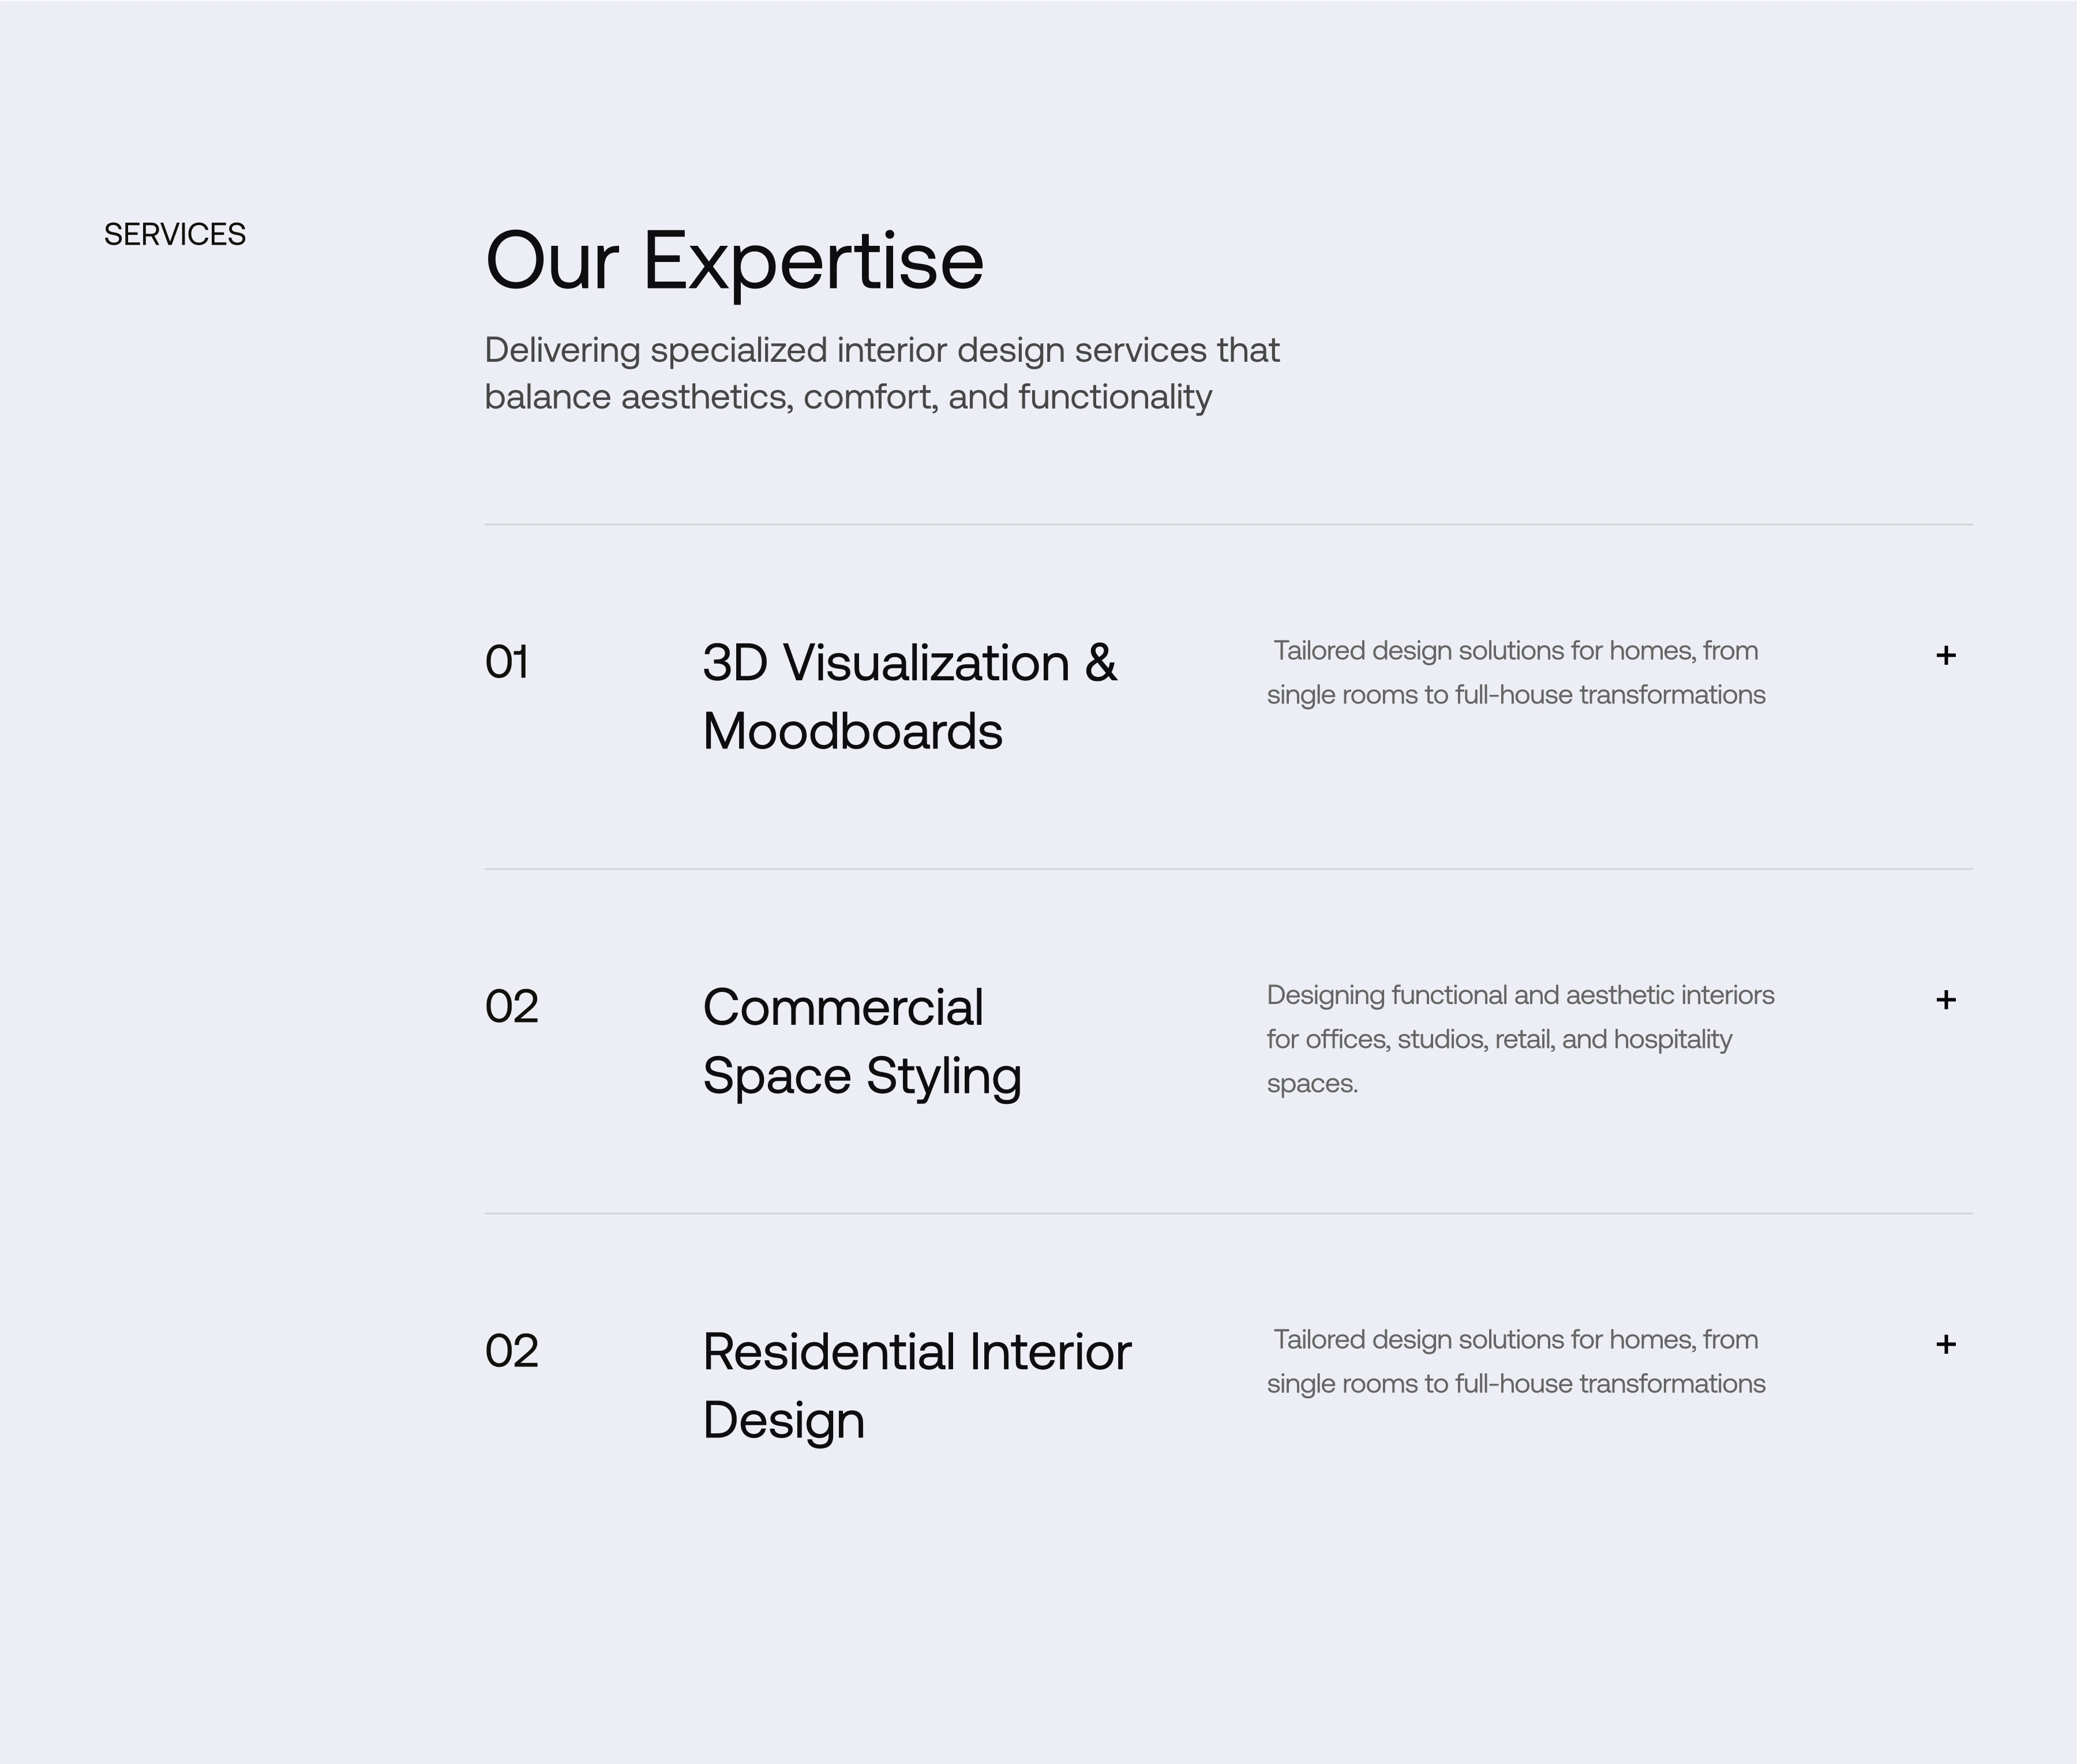Screen dimensions: 2077x1764
Task: Select the 02 number beside Residential Interior Design
Action: [x=511, y=1351]
